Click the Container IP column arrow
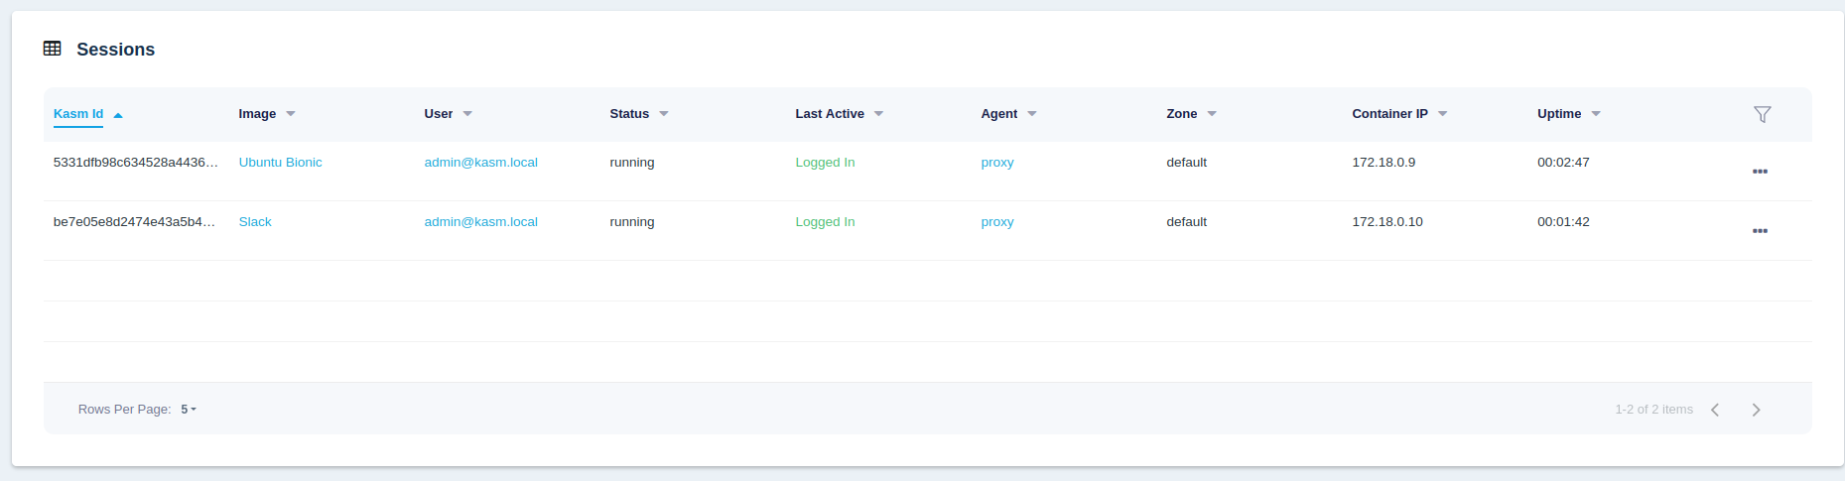This screenshot has width=1845, height=481. click(x=1442, y=114)
